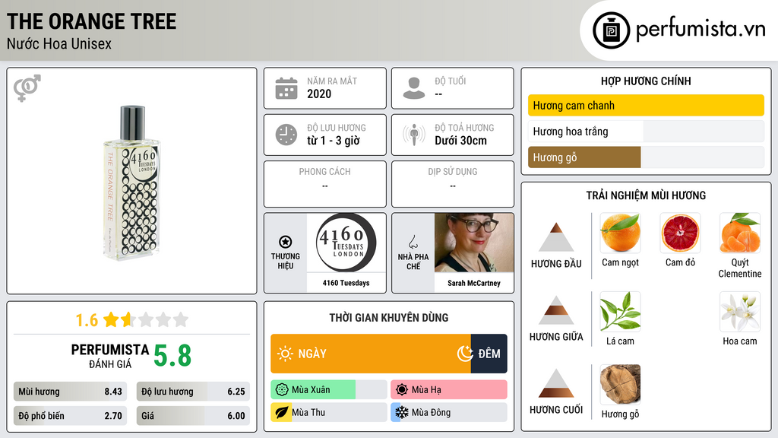Click the Hương gỗ accord bar
The height and width of the screenshot is (438, 778).
(646, 157)
